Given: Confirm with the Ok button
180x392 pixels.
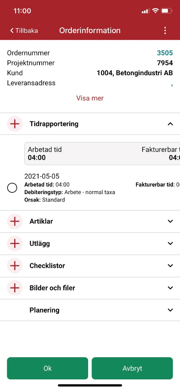Looking at the screenshot, I should coord(47,368).
